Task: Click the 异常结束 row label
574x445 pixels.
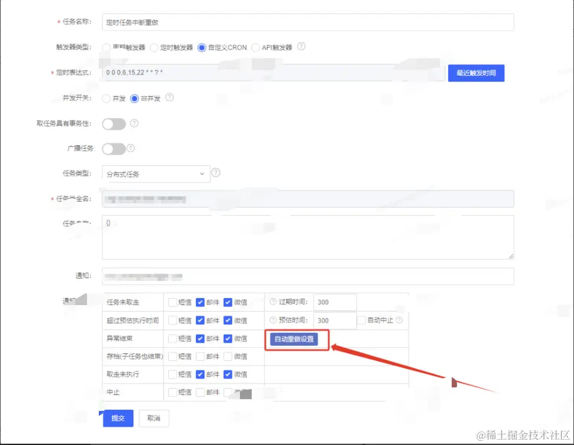Action: pyautogui.click(x=119, y=339)
